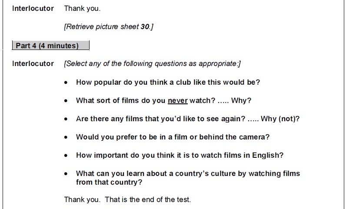This screenshot has width=346, height=209.
Task: Click the bullet before 'What sort of films'
Action: (x=66, y=101)
